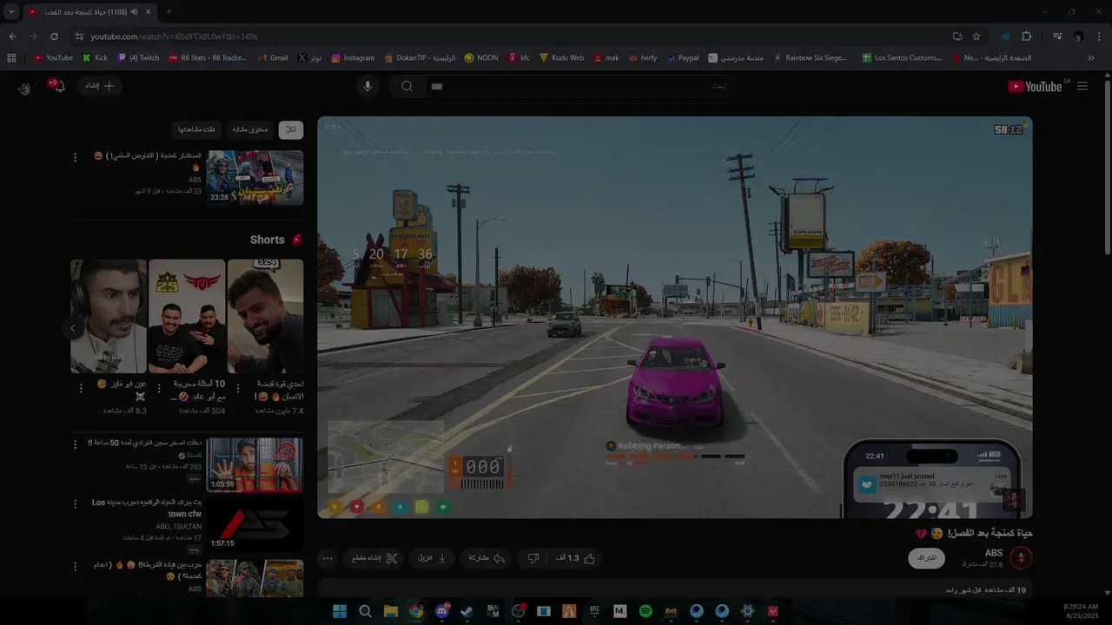Select the 'تمّت مشاهدتها' filter chip
This screenshot has width=1112, height=625.
tap(196, 129)
